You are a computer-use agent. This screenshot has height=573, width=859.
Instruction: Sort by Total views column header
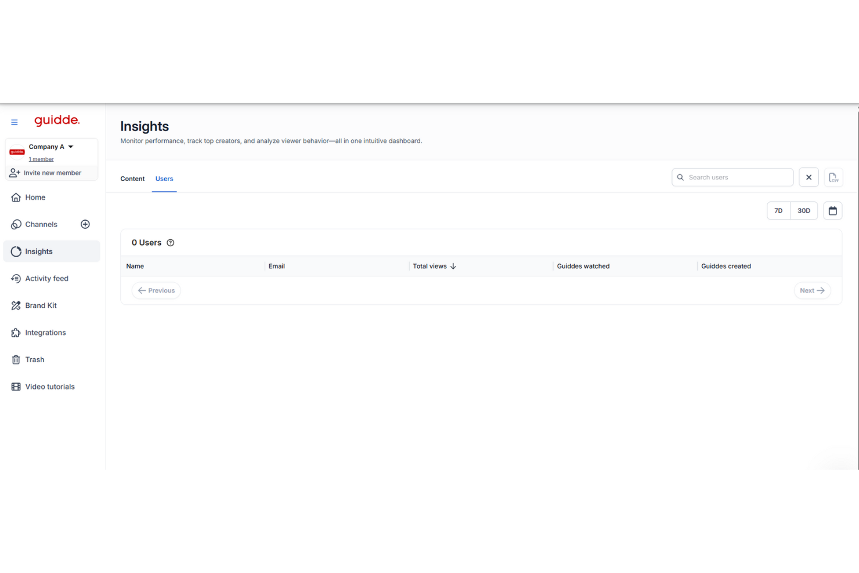point(429,266)
